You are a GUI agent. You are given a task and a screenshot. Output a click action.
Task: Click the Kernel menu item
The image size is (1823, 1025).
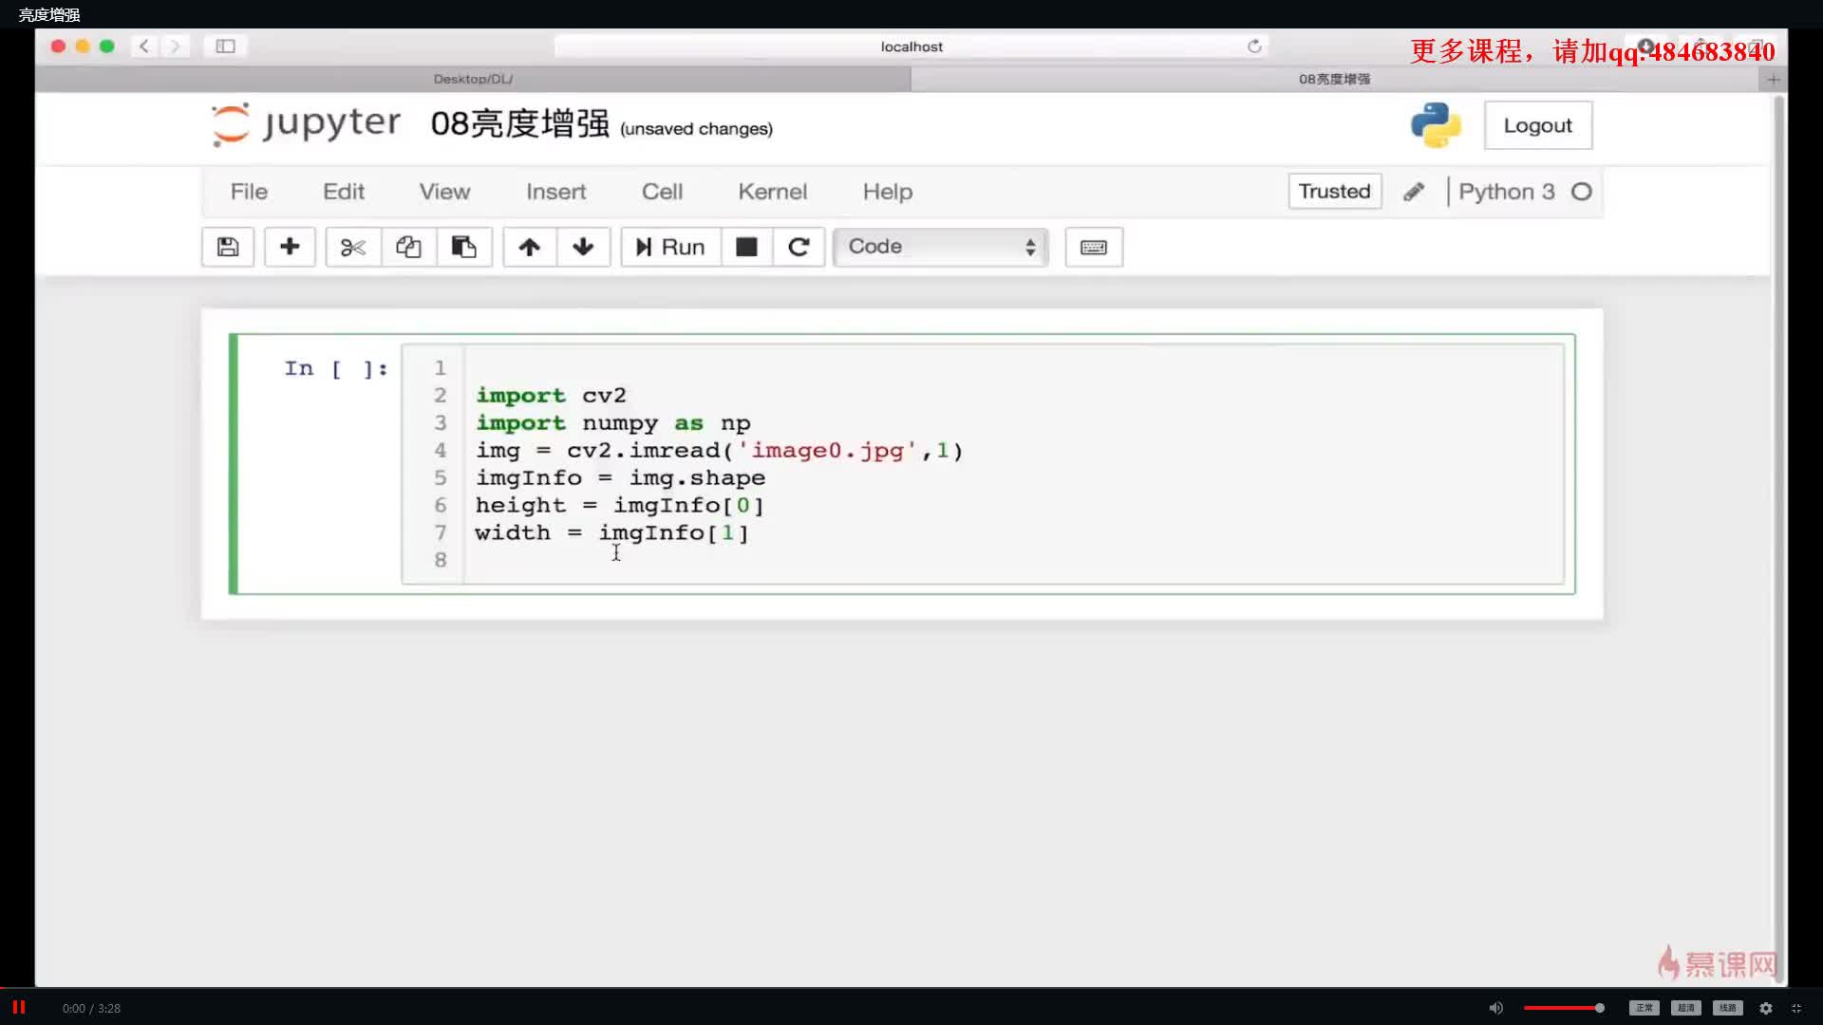click(773, 192)
